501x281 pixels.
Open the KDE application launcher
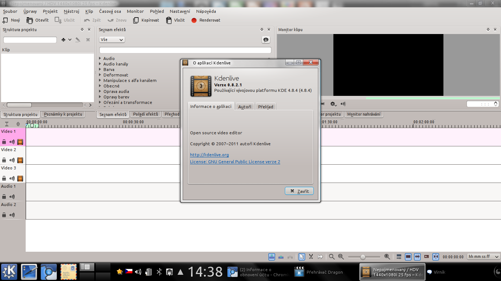[x=10, y=272]
